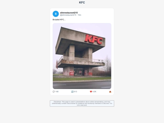Screen dimensions: 164x123
Task: Click the KFC page heading
Action: pos(82,2)
